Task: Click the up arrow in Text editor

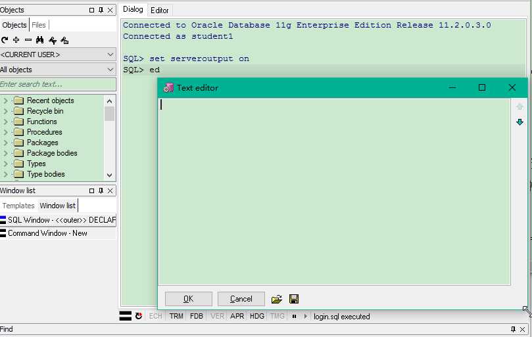Action: [520, 107]
